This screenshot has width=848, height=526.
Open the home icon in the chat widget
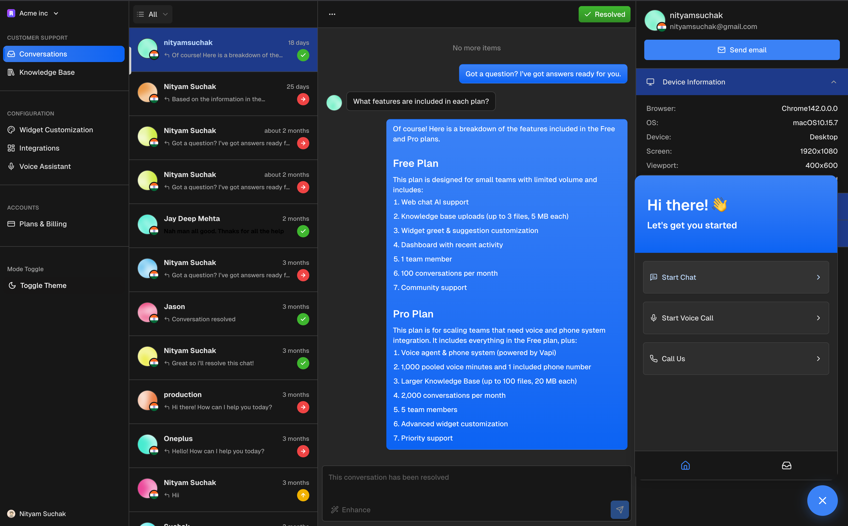[x=685, y=465]
